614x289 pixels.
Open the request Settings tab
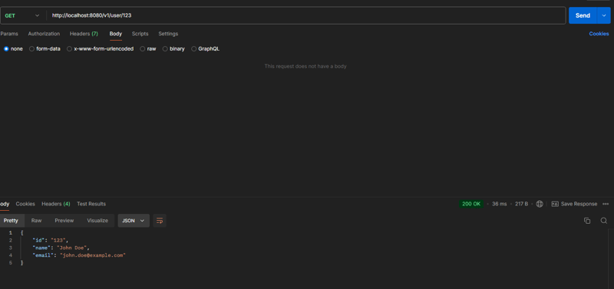coord(168,34)
